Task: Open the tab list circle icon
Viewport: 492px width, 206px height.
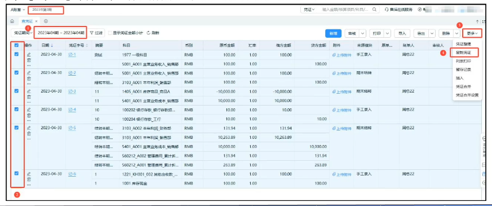Action: click(x=46, y=21)
